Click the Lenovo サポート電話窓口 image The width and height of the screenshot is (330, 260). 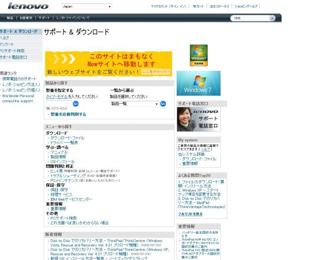[198, 119]
